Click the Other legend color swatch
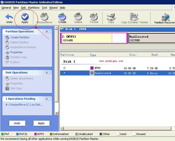Viewport: 175px width, 141px height. point(101,134)
